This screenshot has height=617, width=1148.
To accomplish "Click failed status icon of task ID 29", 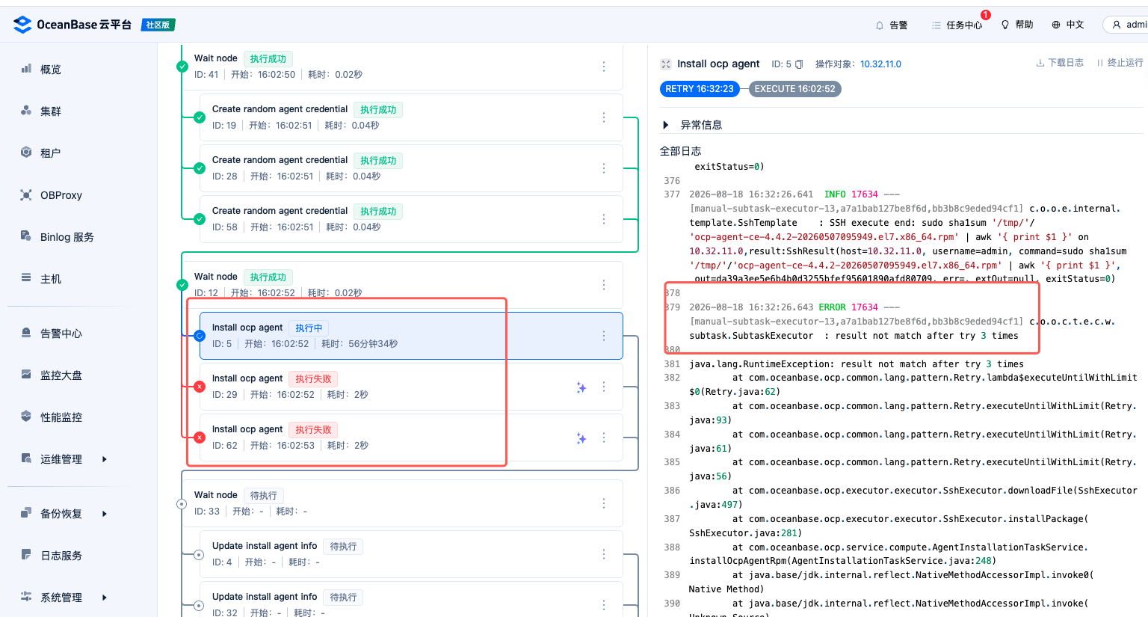I will [x=200, y=387].
